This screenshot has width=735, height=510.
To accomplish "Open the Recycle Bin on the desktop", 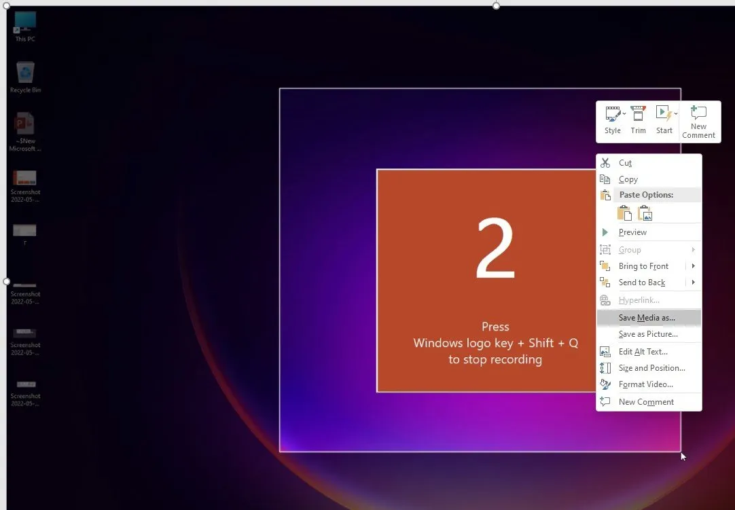I will (25, 77).
